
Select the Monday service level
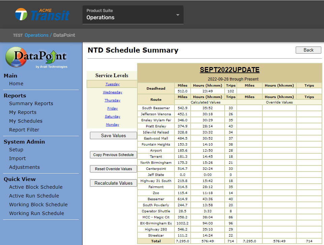click(x=112, y=124)
